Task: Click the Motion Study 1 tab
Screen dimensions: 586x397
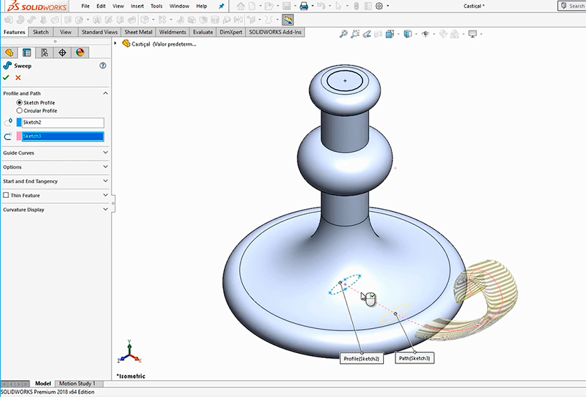Action: [77, 384]
